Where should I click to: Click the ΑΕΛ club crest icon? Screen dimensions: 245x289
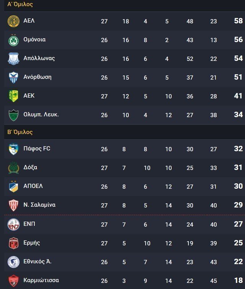13,21
